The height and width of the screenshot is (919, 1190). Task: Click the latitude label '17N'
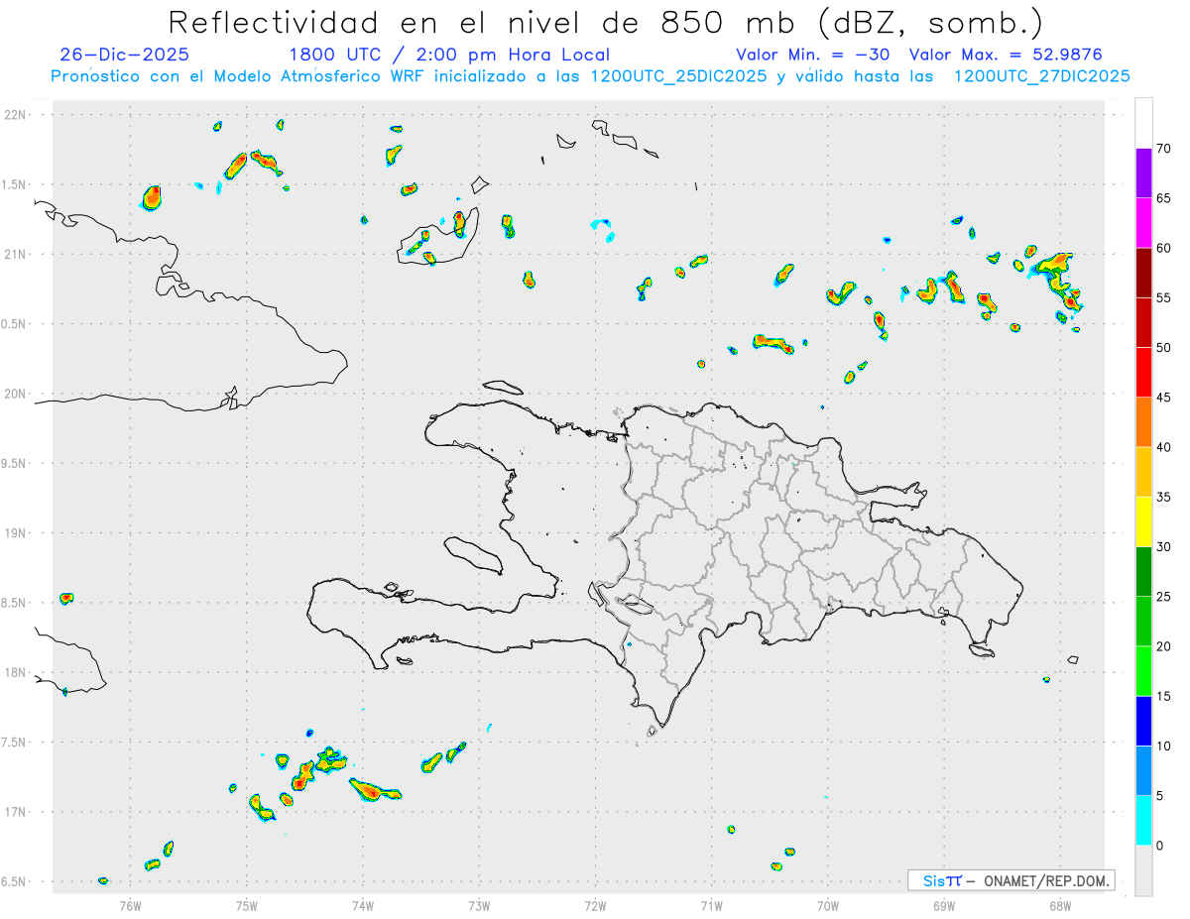pyautogui.click(x=17, y=813)
